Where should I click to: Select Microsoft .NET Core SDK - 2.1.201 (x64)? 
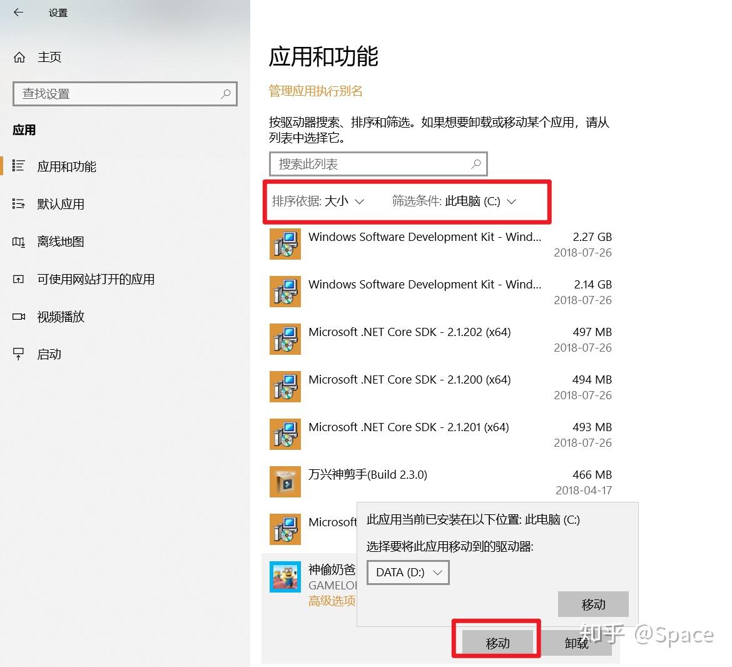(x=440, y=435)
